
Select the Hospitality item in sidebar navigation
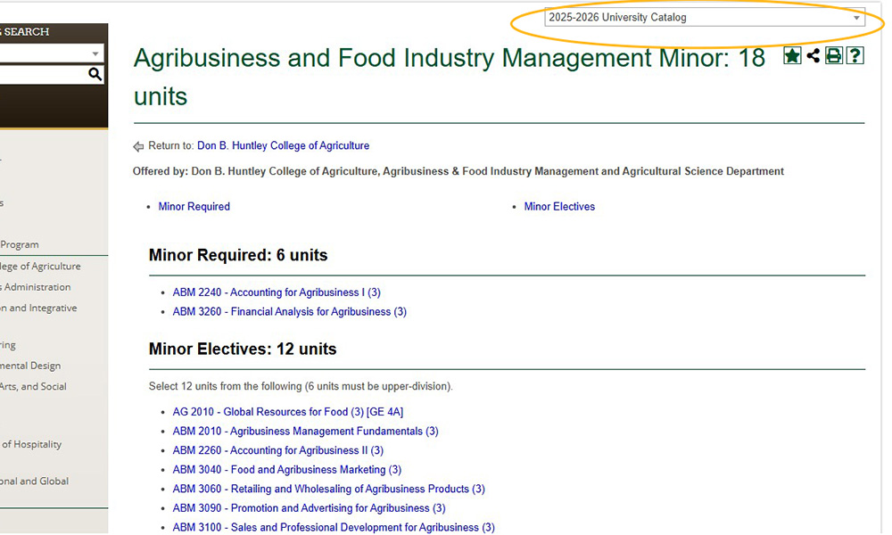(x=32, y=444)
